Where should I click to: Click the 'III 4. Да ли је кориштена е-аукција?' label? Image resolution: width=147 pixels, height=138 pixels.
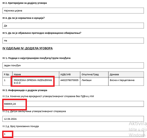click(x=24, y=18)
